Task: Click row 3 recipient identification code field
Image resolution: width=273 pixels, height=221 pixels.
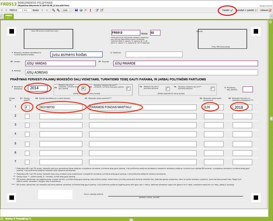Action: (61, 125)
